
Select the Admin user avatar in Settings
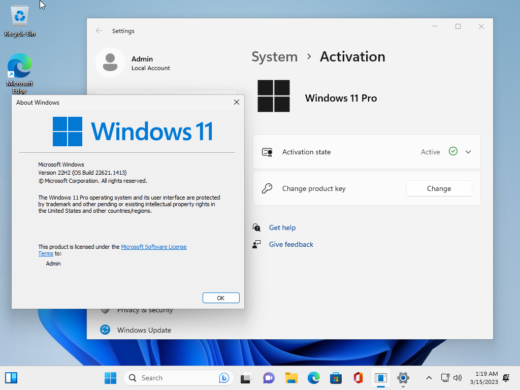(x=110, y=62)
